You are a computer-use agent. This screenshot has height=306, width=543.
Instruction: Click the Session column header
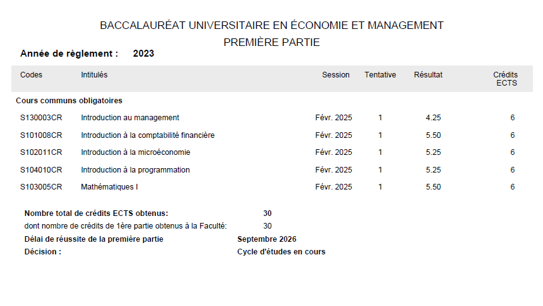(x=335, y=74)
